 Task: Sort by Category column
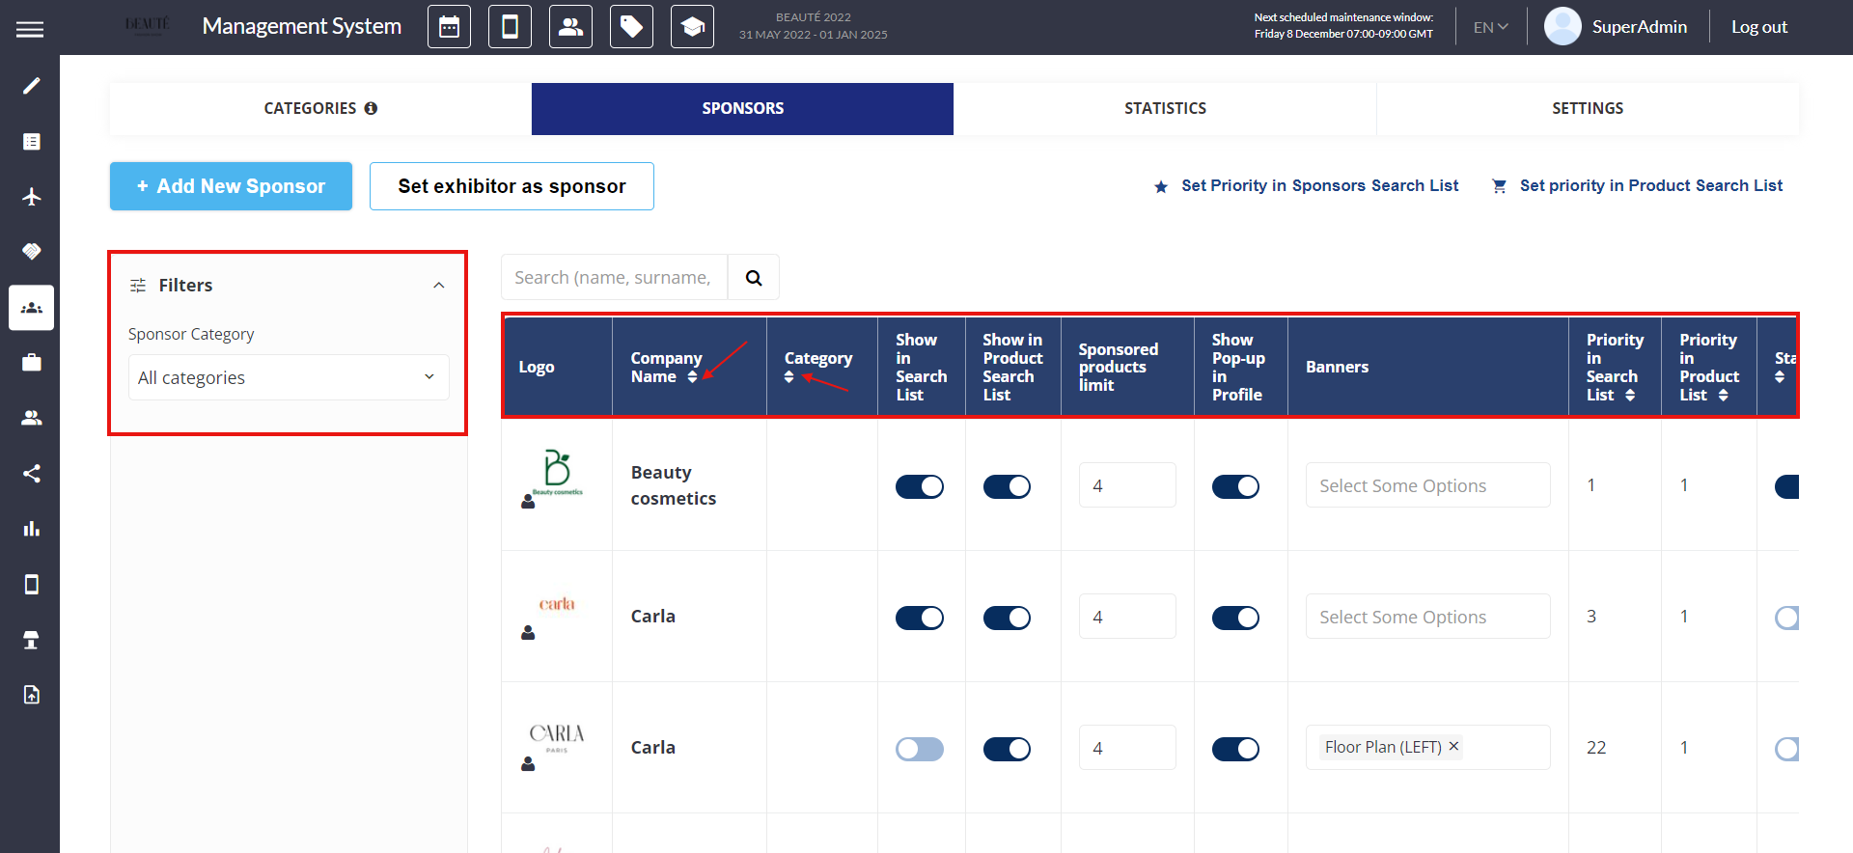(789, 377)
